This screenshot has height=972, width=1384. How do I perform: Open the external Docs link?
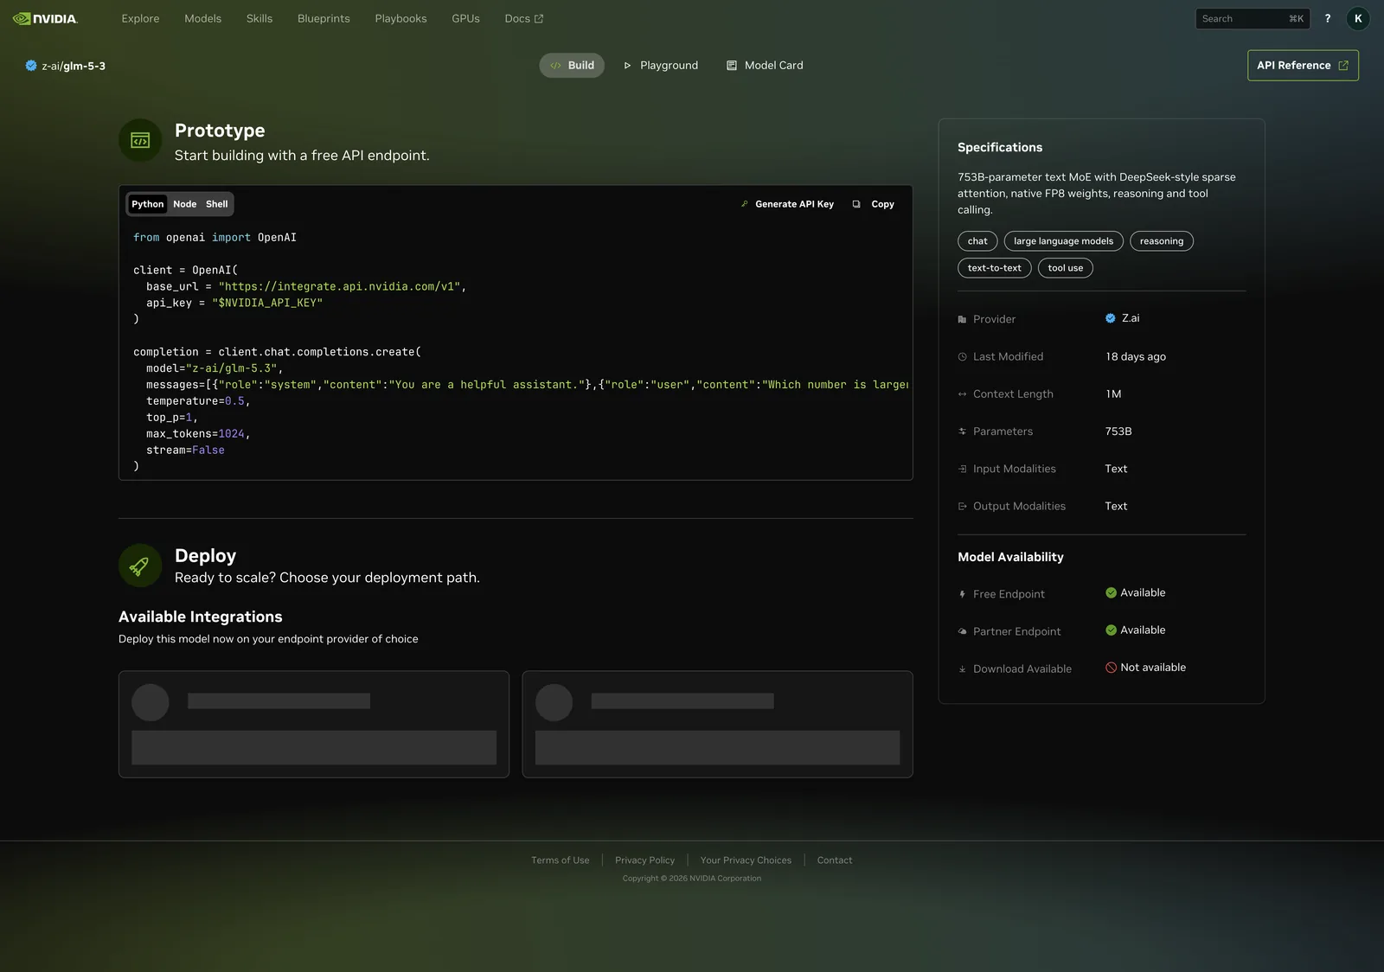pos(524,18)
